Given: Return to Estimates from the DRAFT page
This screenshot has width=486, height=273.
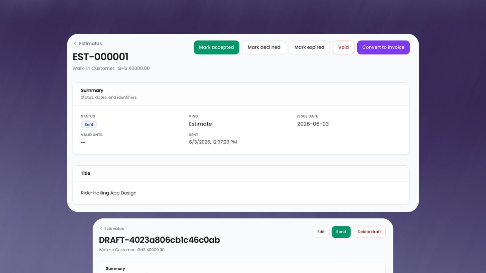Looking at the screenshot, I should (x=114, y=229).
